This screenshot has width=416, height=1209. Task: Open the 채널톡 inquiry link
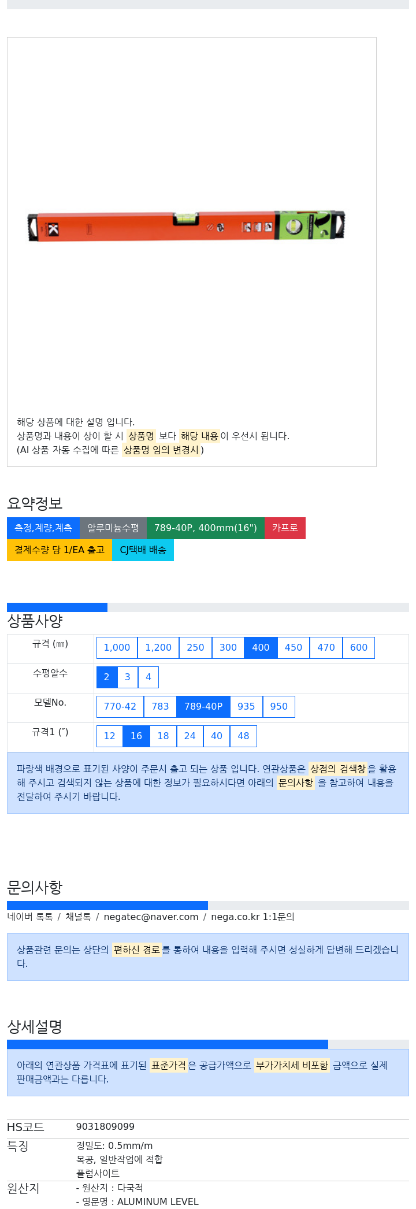pyautogui.click(x=78, y=917)
